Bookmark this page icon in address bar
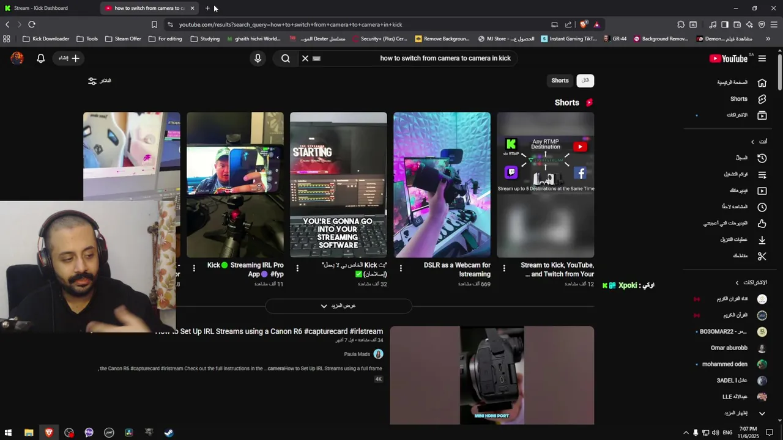 pos(154,24)
